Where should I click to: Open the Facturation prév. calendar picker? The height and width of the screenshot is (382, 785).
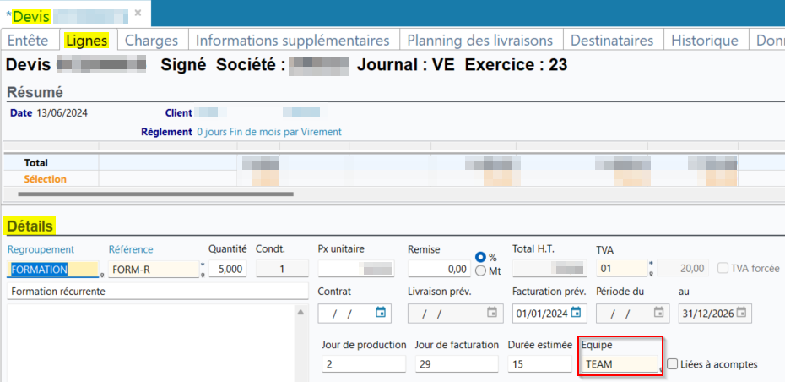click(576, 313)
